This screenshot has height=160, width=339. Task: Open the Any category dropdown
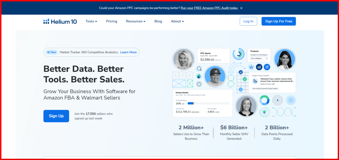pyautogui.click(x=259, y=58)
